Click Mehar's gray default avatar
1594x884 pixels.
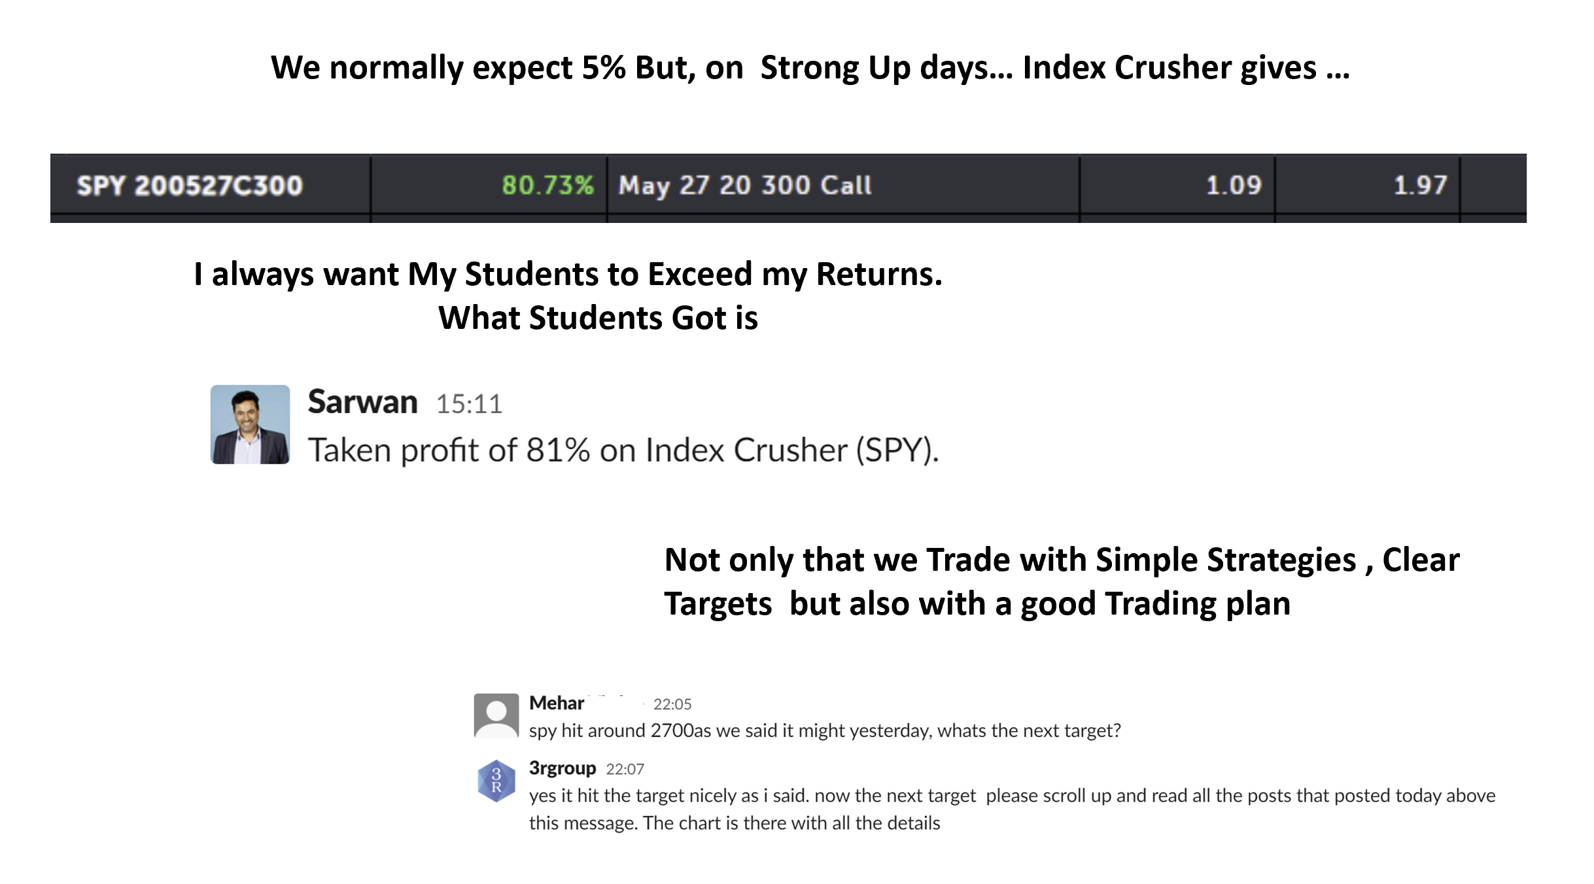click(x=496, y=715)
